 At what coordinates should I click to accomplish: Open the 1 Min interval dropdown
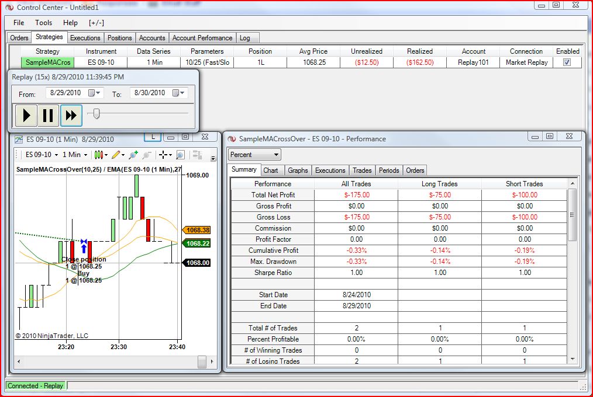click(x=74, y=155)
